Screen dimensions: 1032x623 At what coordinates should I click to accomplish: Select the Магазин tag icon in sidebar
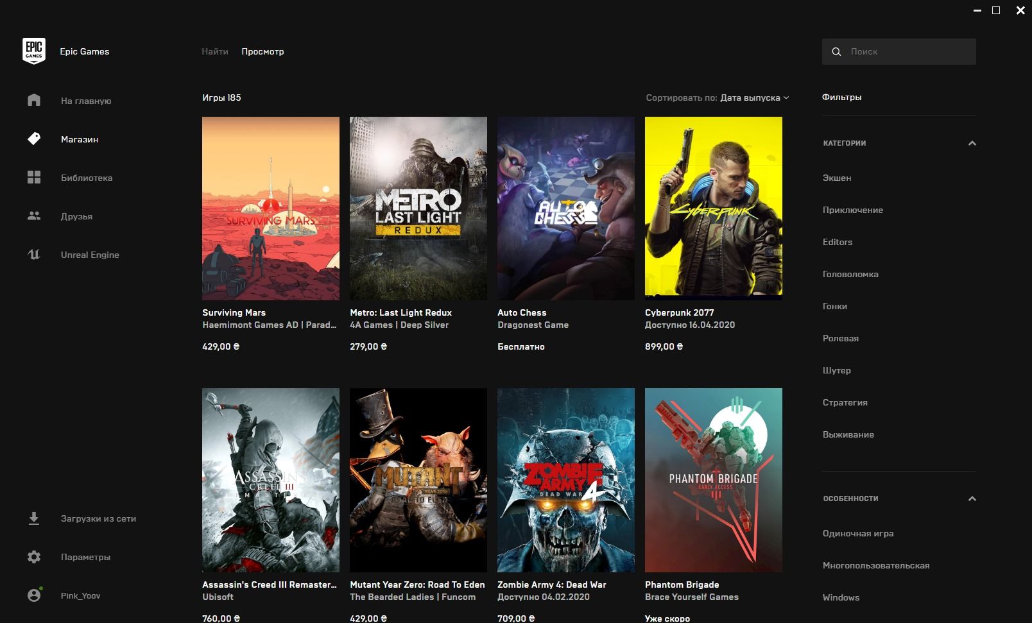pos(33,139)
